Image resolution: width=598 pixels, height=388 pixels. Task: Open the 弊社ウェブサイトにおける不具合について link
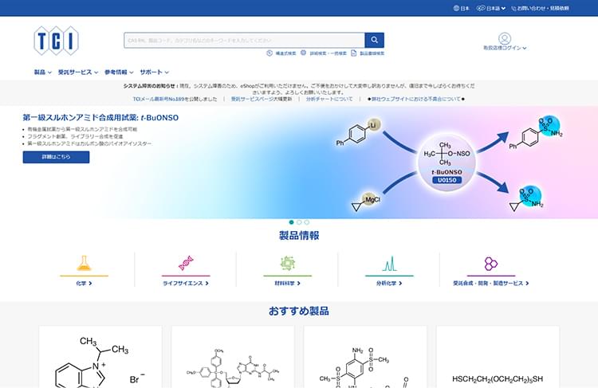click(x=415, y=99)
